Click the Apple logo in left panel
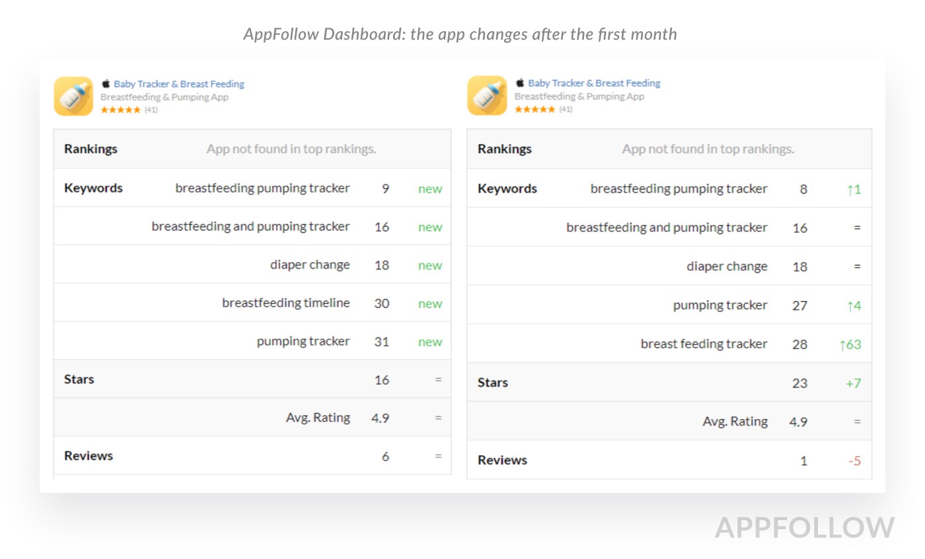This screenshot has height=559, width=925. point(106,84)
